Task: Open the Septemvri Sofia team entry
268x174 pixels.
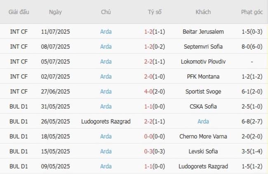Action: click(203, 47)
